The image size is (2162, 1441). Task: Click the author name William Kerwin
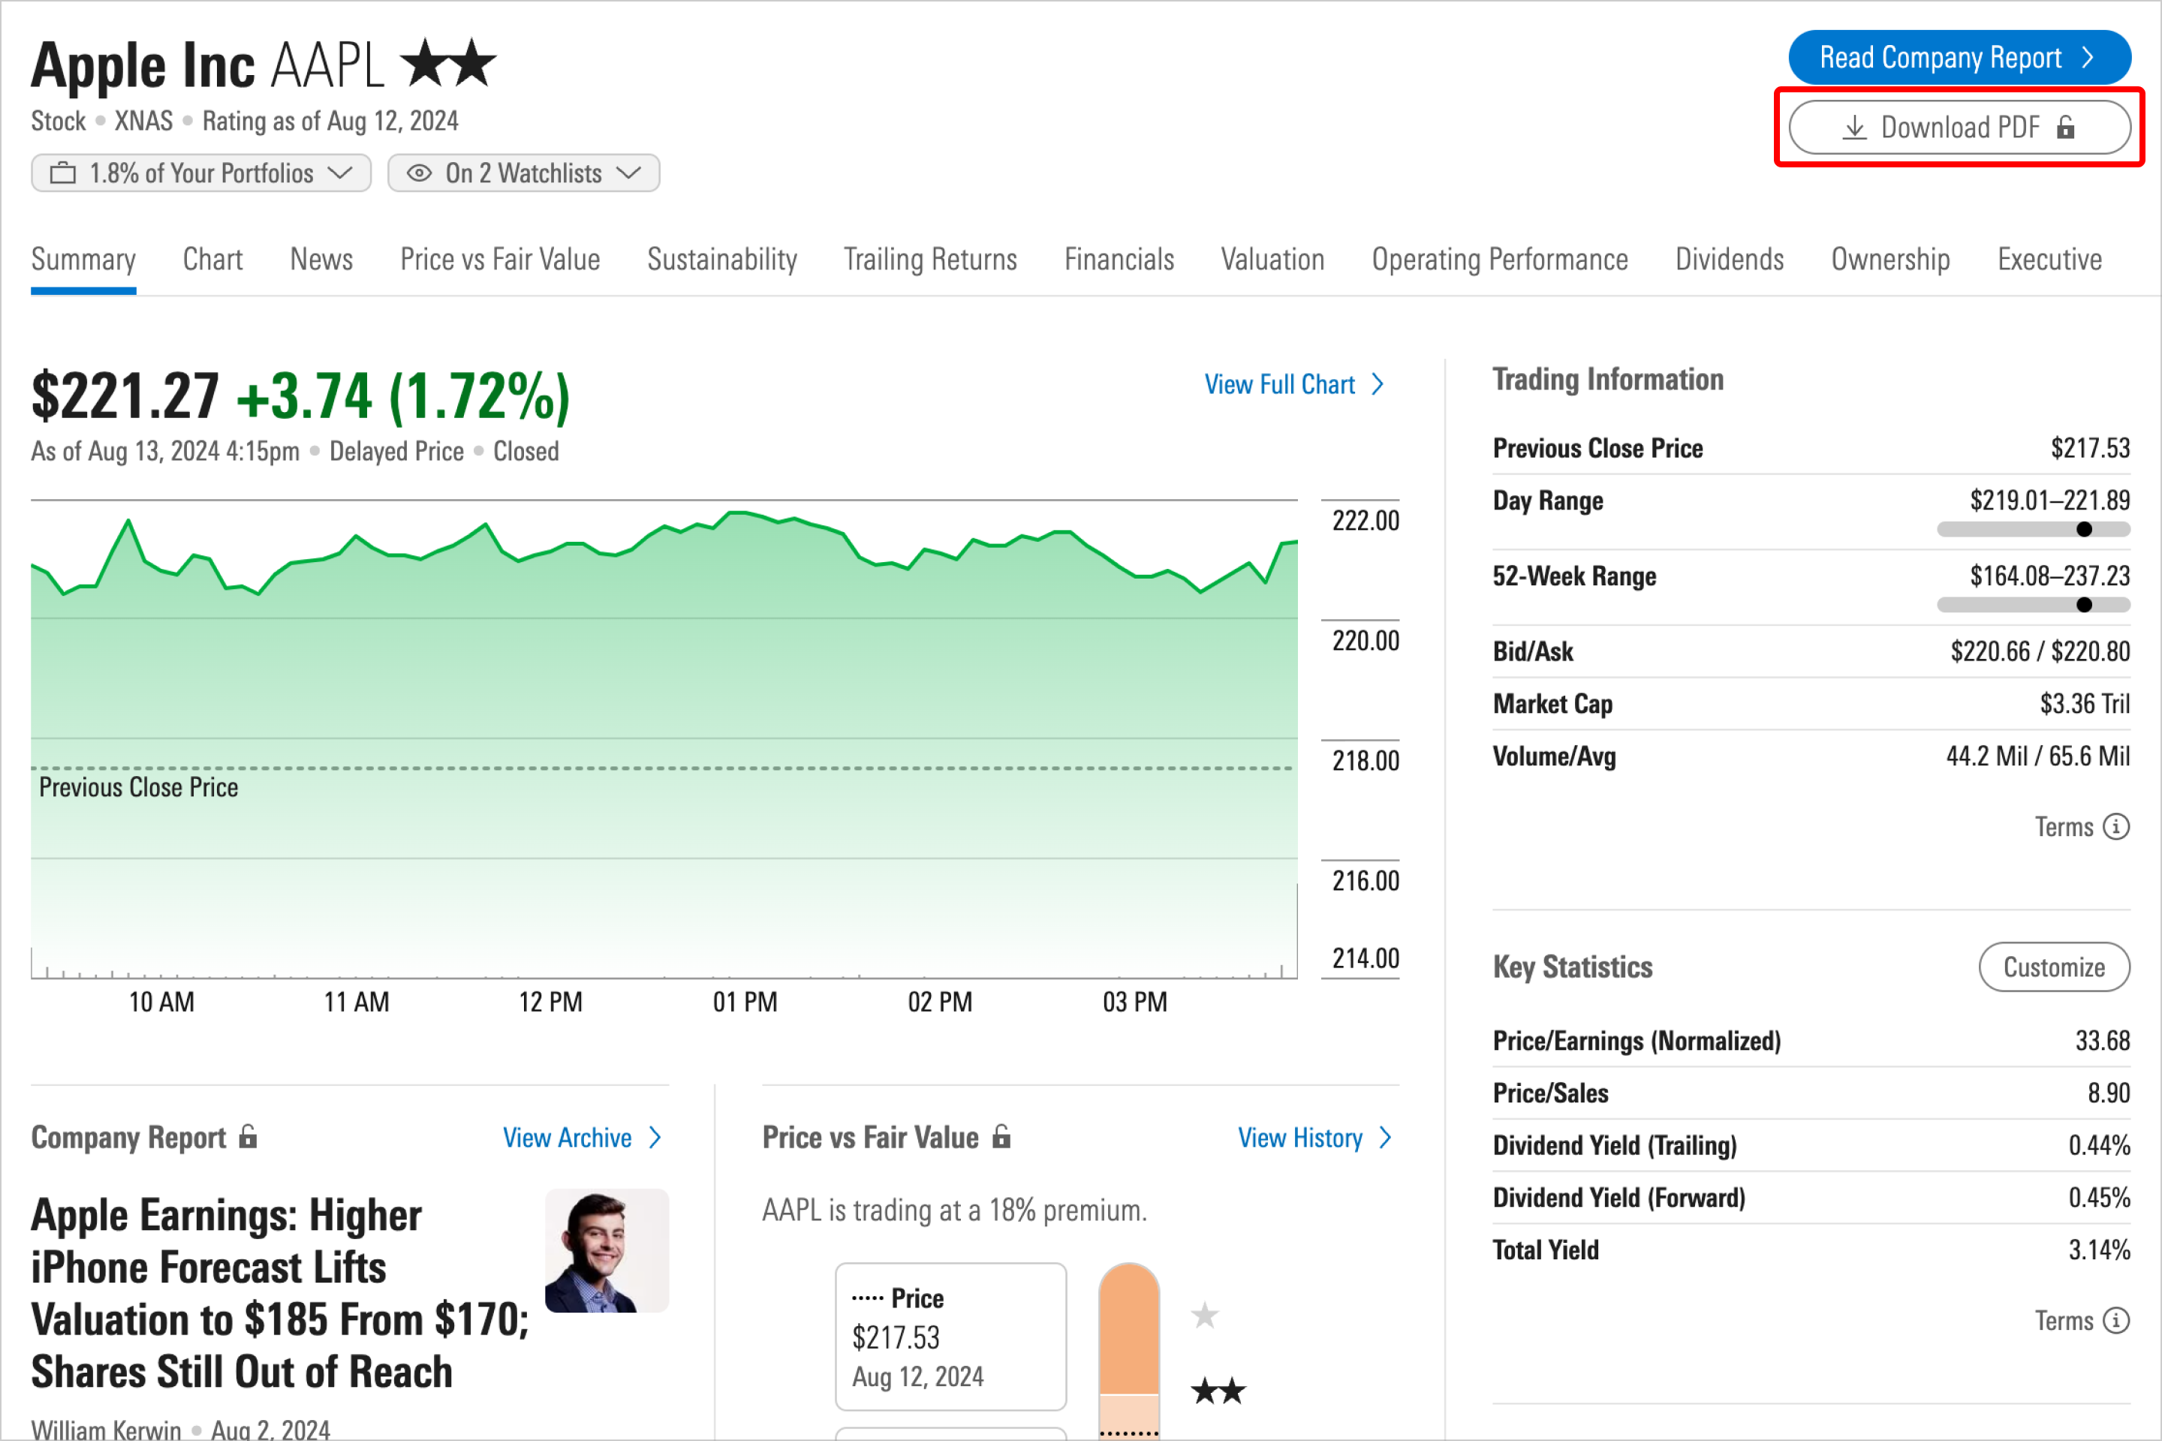pos(106,1429)
